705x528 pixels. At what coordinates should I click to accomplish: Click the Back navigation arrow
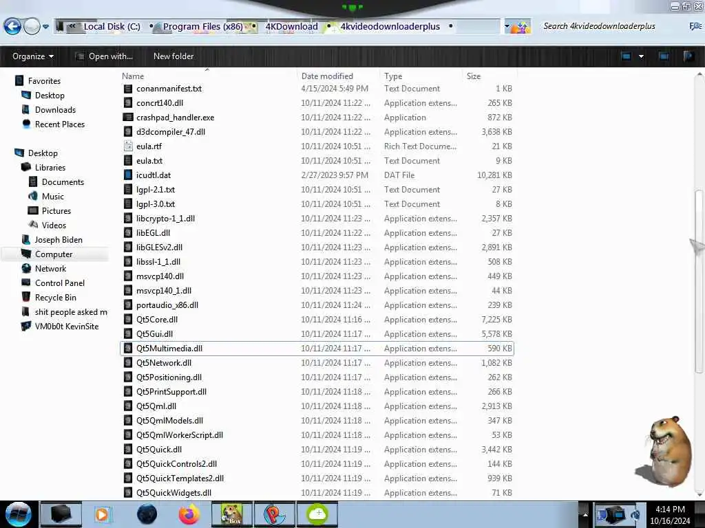[12, 27]
